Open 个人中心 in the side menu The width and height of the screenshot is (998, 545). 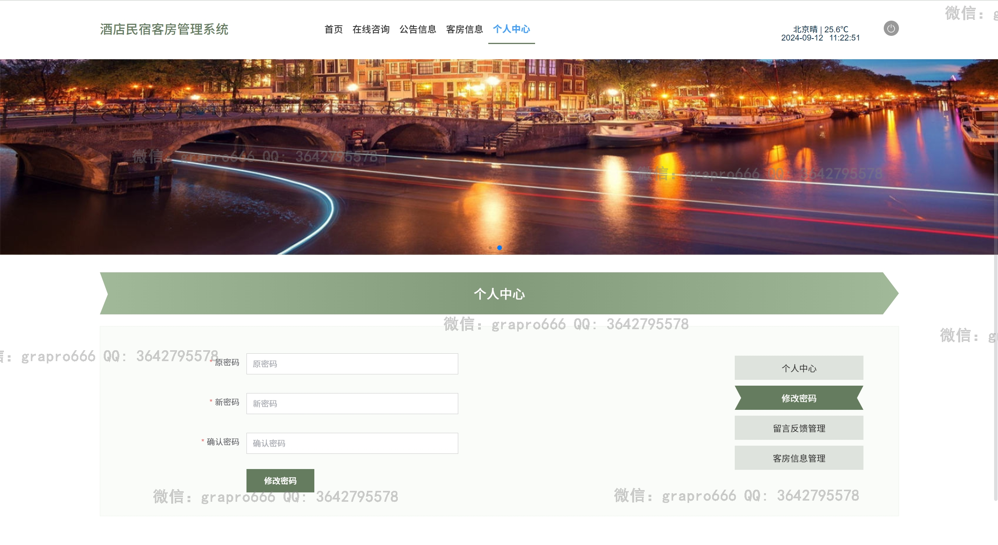point(799,368)
